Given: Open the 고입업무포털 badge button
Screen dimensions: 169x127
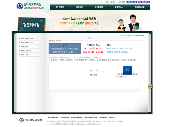Looking at the screenshot, I should click(132, 2).
